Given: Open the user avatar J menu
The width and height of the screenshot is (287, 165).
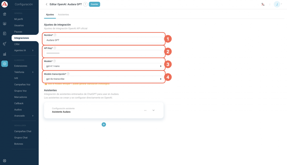Looking at the screenshot, I should point(277,4).
